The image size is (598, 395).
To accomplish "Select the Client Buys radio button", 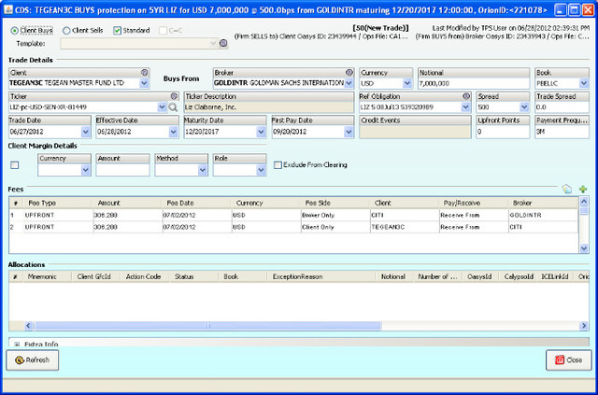I will click(x=15, y=31).
